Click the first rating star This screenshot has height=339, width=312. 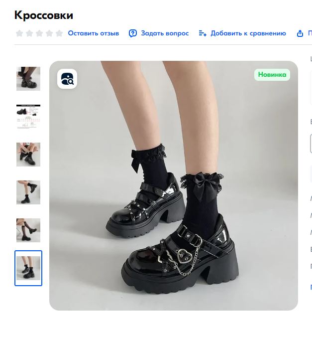click(19, 33)
